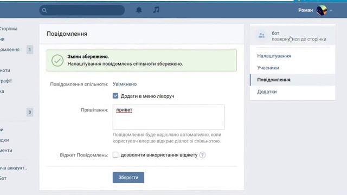Open Додатки in the right menu

293,92
